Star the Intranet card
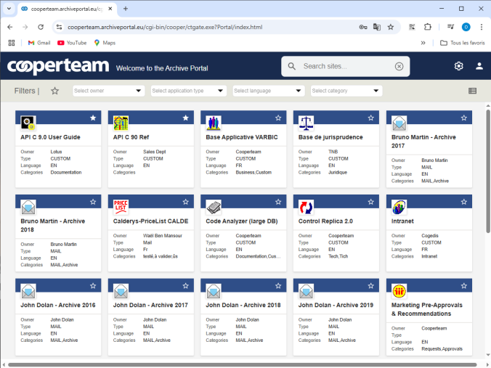Image resolution: width=491 pixels, height=368 pixels. point(463,202)
